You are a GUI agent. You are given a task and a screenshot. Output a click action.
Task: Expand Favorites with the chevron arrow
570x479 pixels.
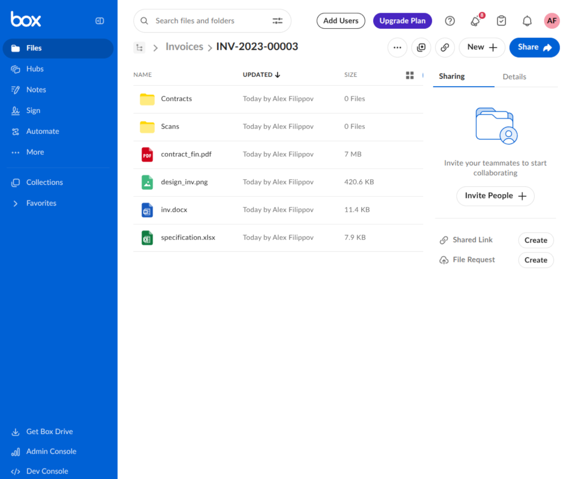15,203
